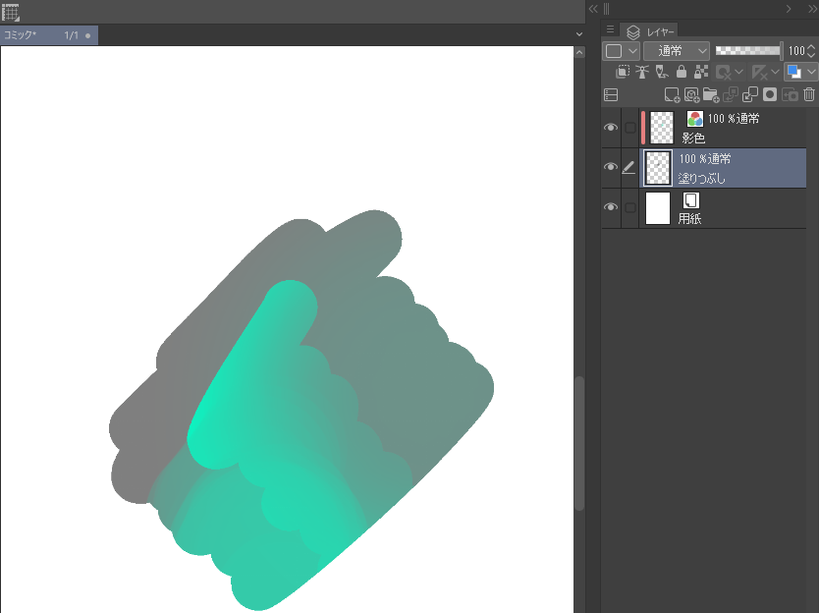The width and height of the screenshot is (819, 613).
Task: Click the change layer color swatch
Action: click(x=793, y=72)
